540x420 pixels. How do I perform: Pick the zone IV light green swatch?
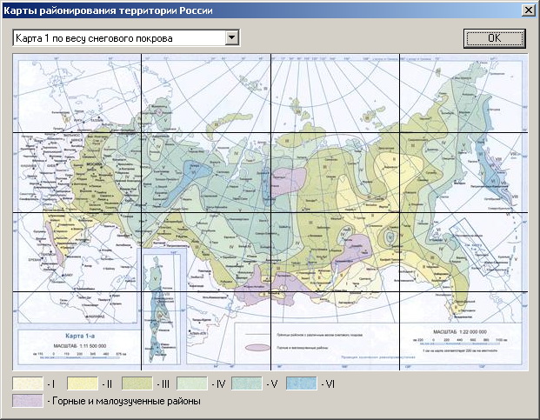(192, 383)
